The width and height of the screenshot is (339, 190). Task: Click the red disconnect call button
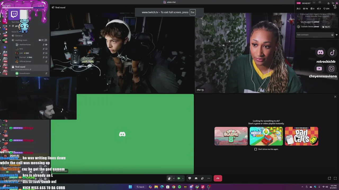coord(218,178)
